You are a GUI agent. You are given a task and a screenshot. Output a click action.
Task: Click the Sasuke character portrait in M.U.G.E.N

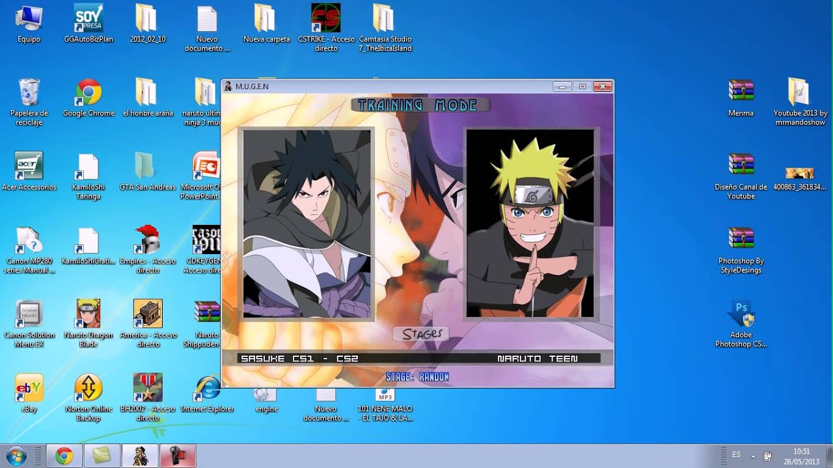coord(307,223)
